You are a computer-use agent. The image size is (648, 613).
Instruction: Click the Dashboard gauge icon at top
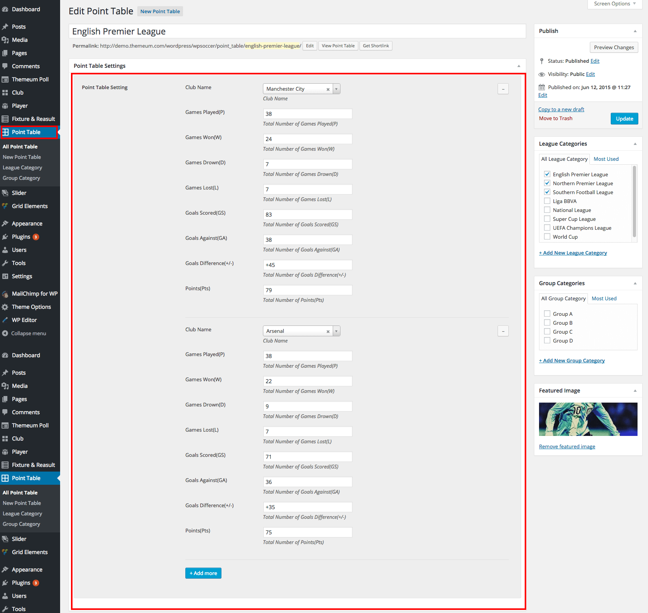(5, 9)
